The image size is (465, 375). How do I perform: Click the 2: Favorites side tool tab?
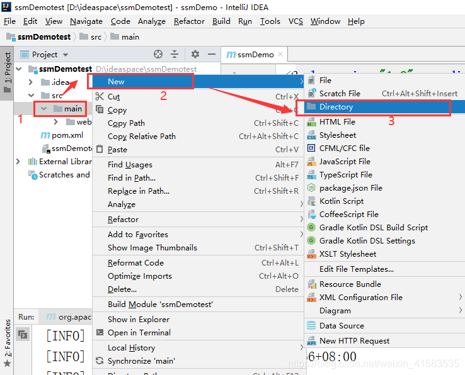tap(7, 342)
